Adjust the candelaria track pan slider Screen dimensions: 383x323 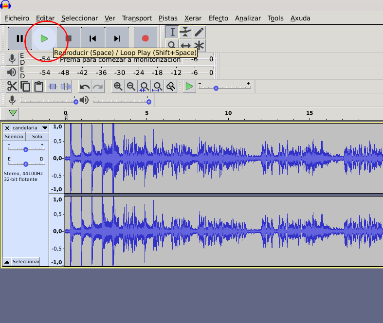tap(26, 164)
